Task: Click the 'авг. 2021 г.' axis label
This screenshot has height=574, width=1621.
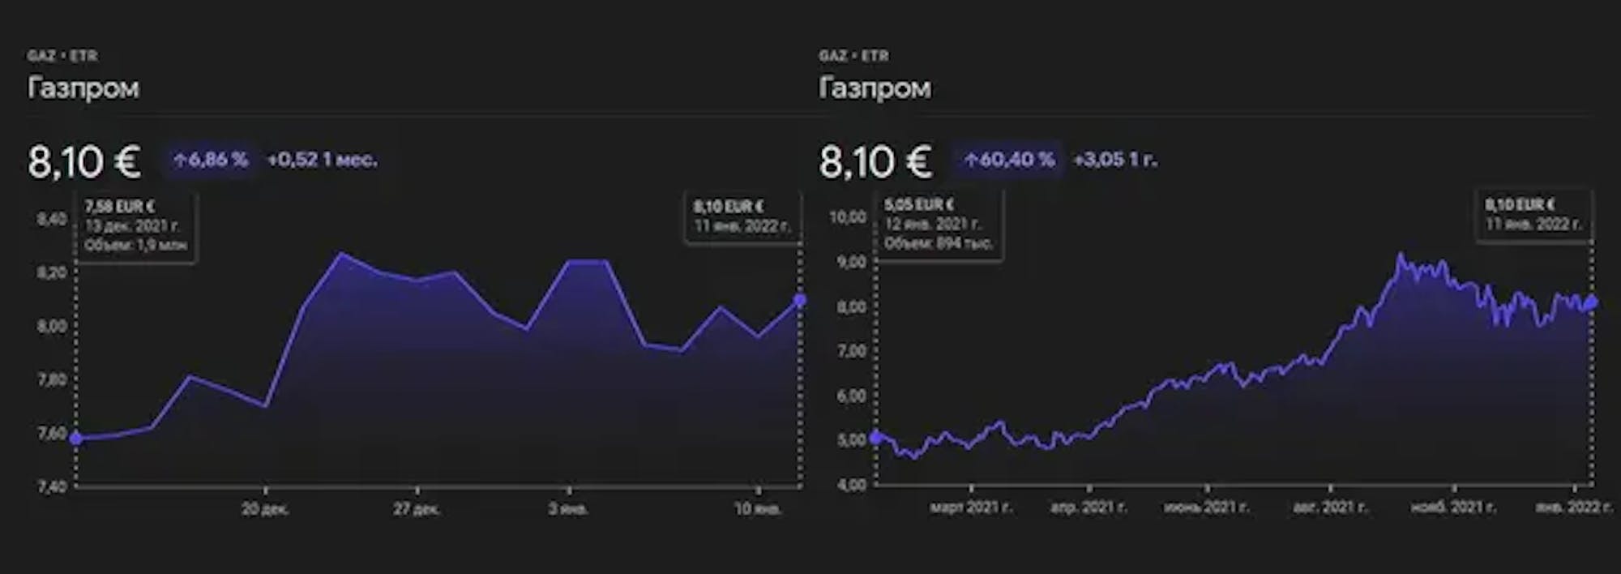Action: click(x=1330, y=508)
